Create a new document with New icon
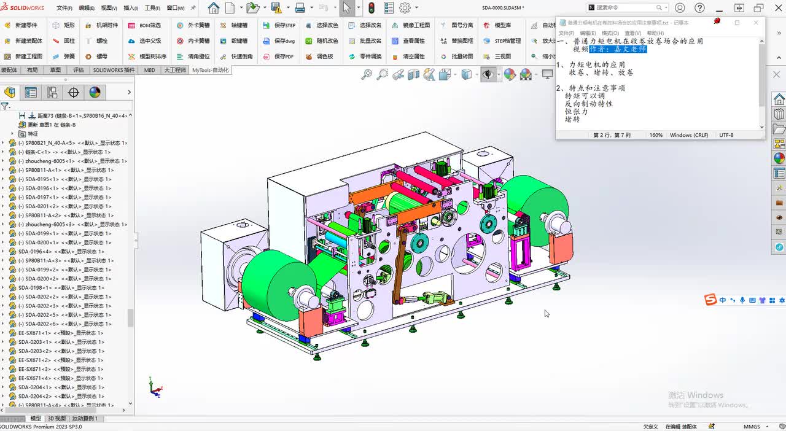 pyautogui.click(x=230, y=8)
